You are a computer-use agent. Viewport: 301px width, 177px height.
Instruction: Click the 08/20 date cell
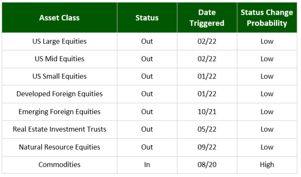coord(207,165)
